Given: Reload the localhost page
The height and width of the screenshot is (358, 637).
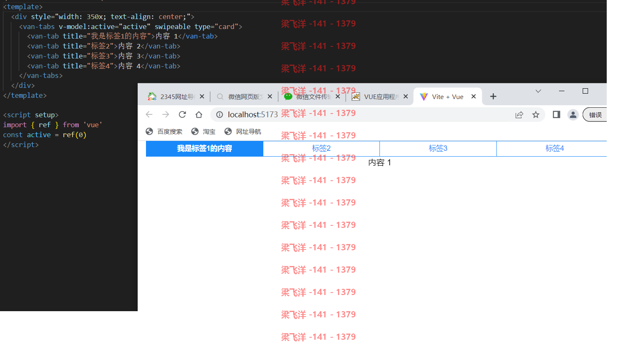Looking at the screenshot, I should (x=182, y=115).
